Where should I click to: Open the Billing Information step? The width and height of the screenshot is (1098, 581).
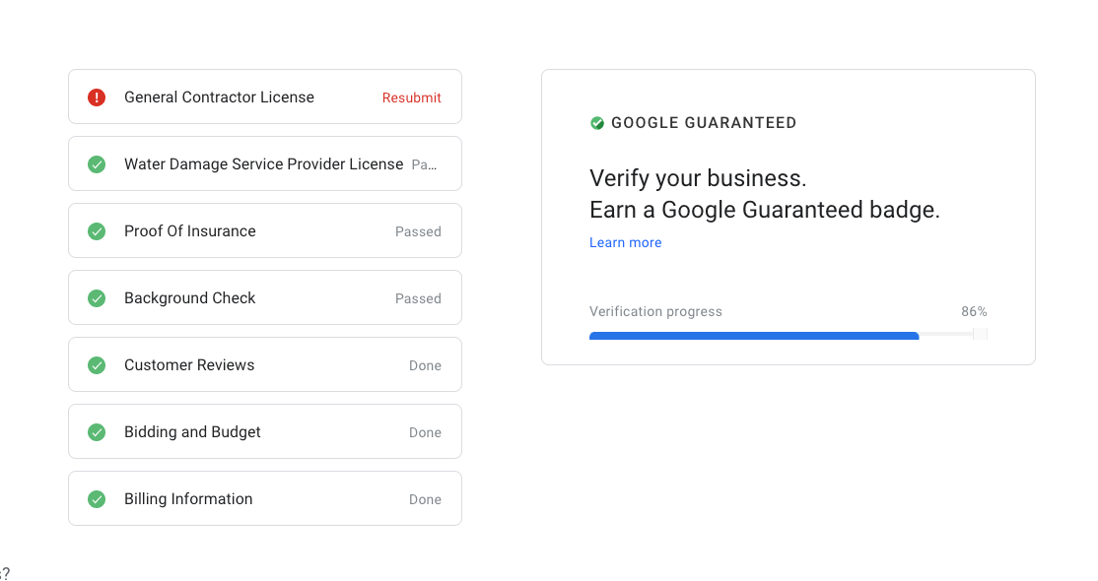point(265,498)
